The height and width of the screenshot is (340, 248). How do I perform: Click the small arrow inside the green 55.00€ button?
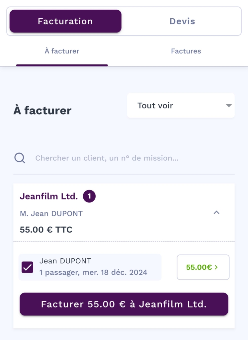tap(216, 267)
